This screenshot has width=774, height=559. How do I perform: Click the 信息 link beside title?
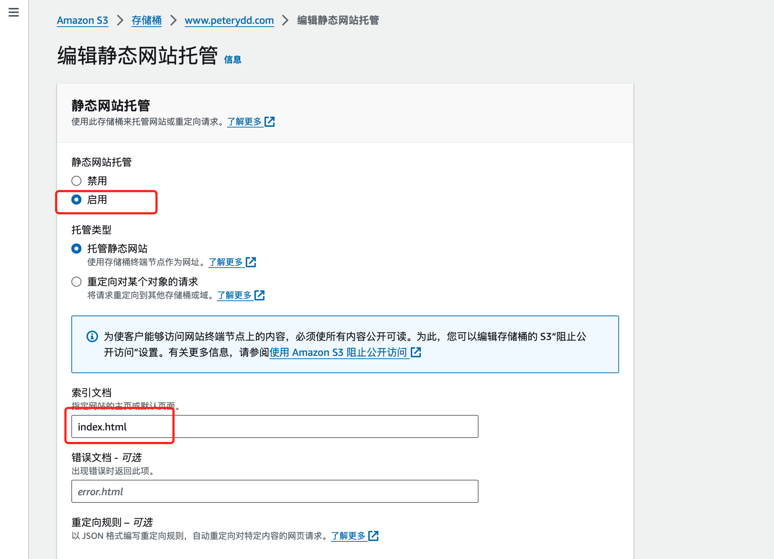(233, 60)
